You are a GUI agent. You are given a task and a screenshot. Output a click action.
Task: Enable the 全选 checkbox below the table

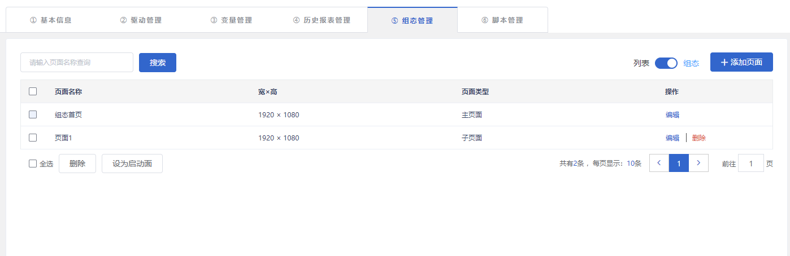33,164
